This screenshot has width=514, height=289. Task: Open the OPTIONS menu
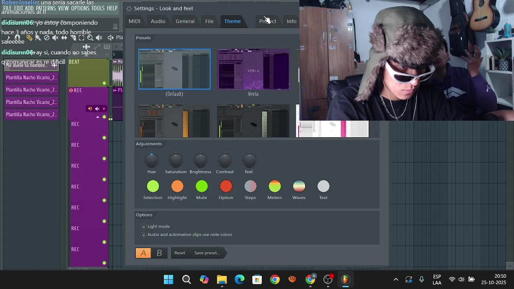coord(80,8)
